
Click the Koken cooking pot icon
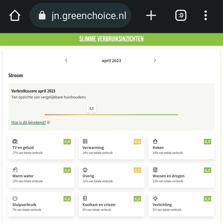[x=155, y=141]
